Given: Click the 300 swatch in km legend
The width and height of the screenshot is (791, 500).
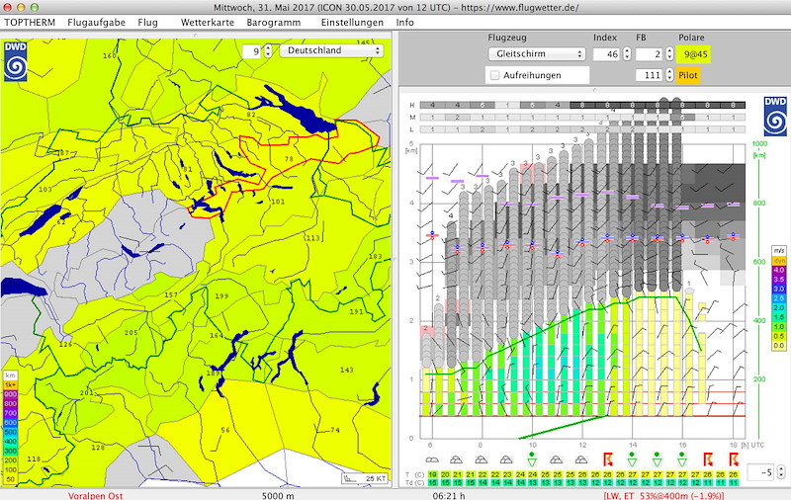Looking at the screenshot, I should pyautogui.click(x=10, y=451).
